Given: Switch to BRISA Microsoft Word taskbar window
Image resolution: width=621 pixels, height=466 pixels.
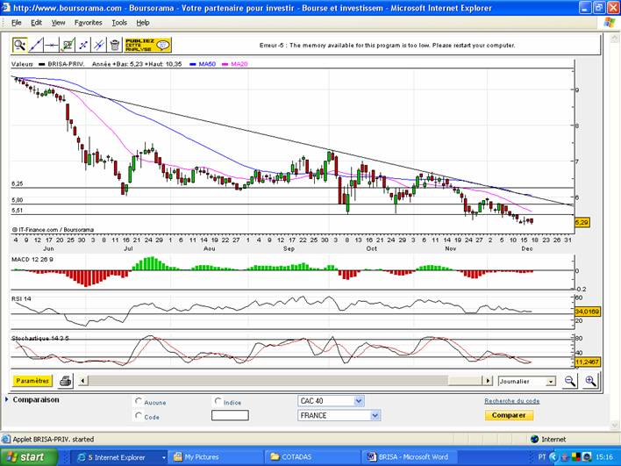Looking at the screenshot, I should (x=408, y=457).
